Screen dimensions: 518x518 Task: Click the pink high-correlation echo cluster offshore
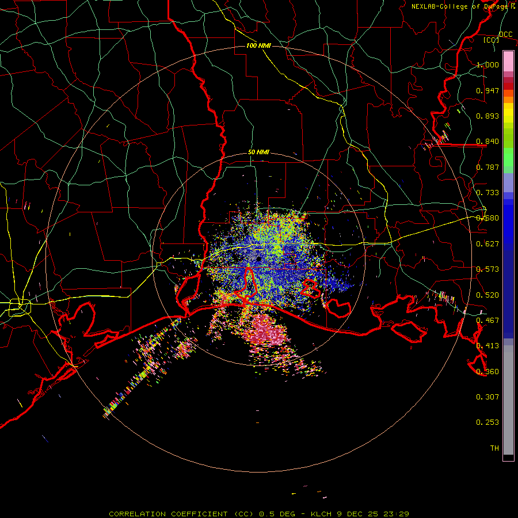[266, 330]
